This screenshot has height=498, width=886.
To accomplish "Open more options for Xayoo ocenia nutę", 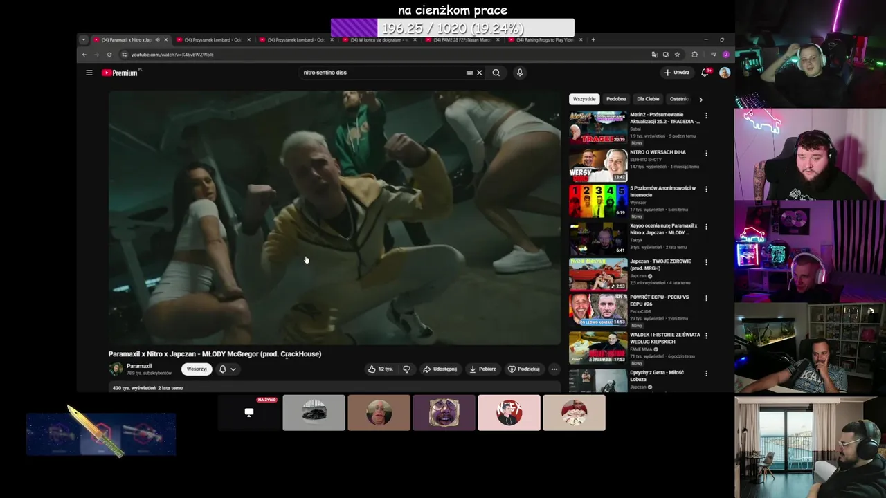I will [706, 226].
